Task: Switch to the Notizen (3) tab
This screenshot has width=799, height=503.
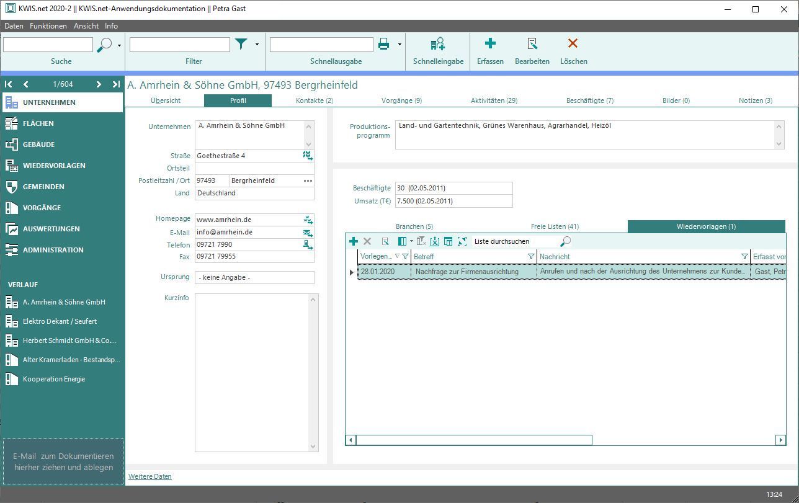Action: point(756,100)
